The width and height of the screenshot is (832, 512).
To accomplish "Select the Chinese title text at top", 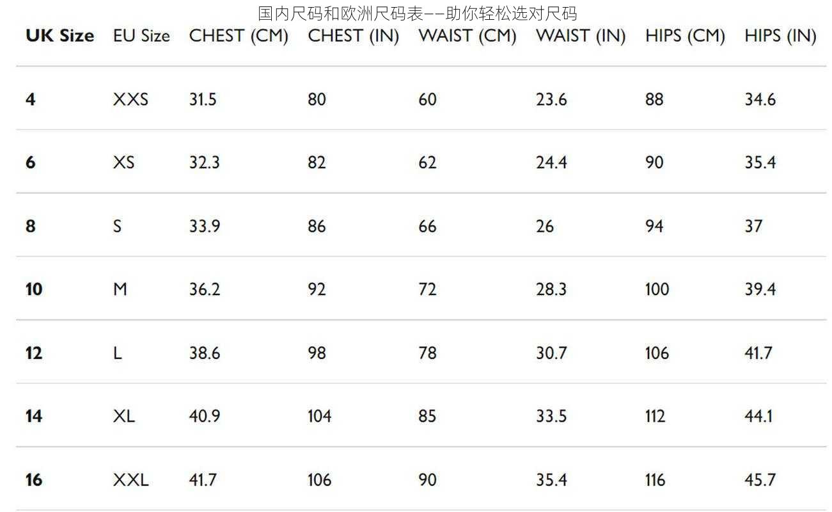I will click(x=417, y=13).
